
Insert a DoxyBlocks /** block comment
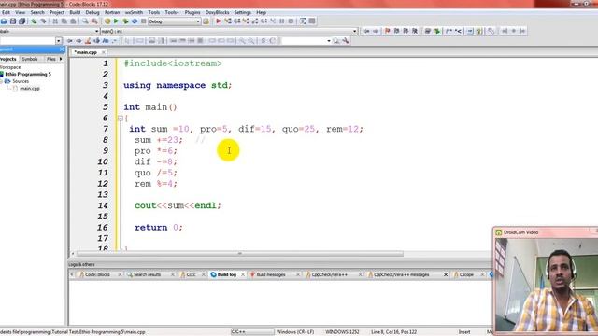[x=448, y=31]
